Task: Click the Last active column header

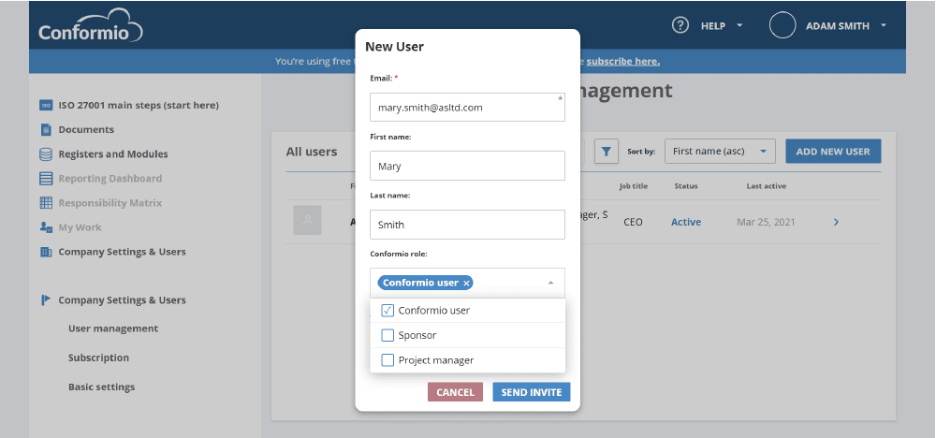Action: pos(766,186)
